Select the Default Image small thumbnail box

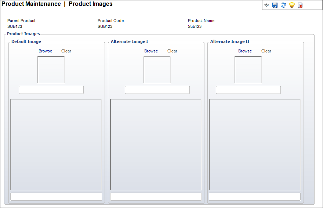pos(51,70)
